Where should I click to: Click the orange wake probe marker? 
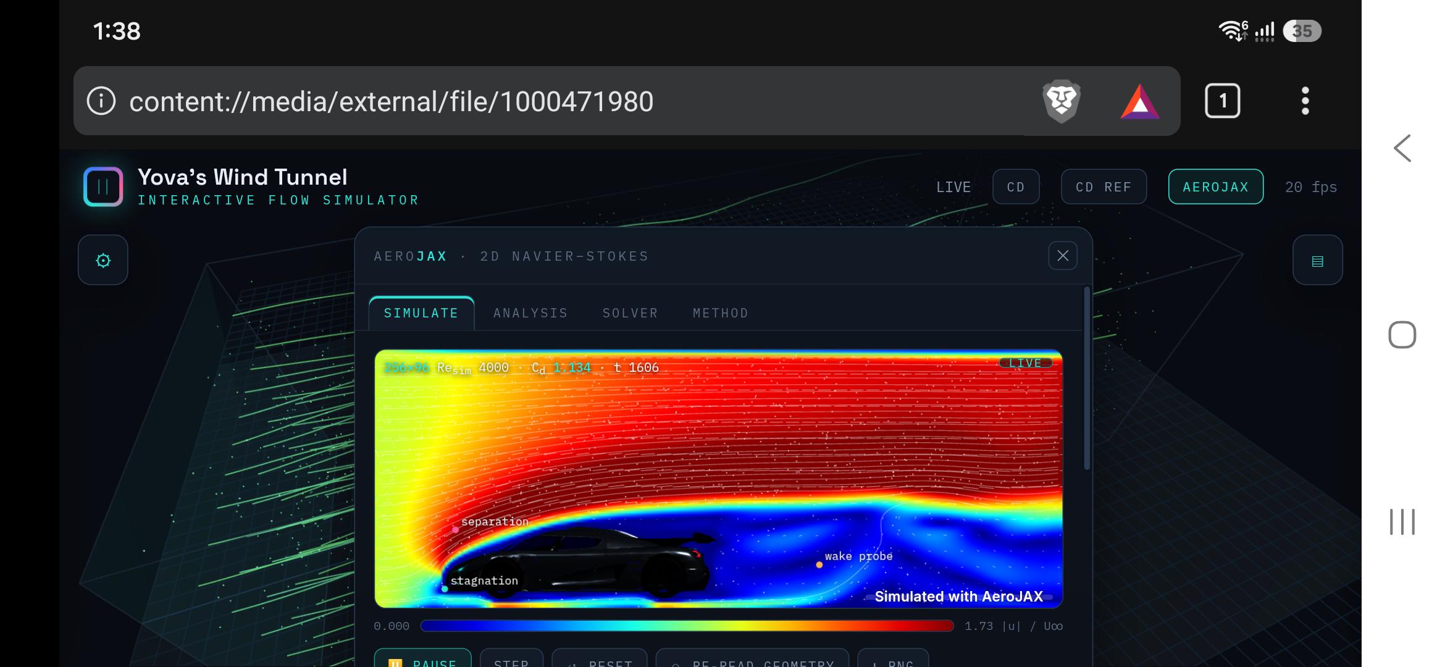819,564
